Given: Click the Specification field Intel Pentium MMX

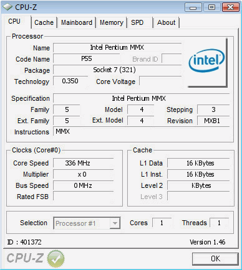Looking at the screenshot, I should [x=141, y=98].
